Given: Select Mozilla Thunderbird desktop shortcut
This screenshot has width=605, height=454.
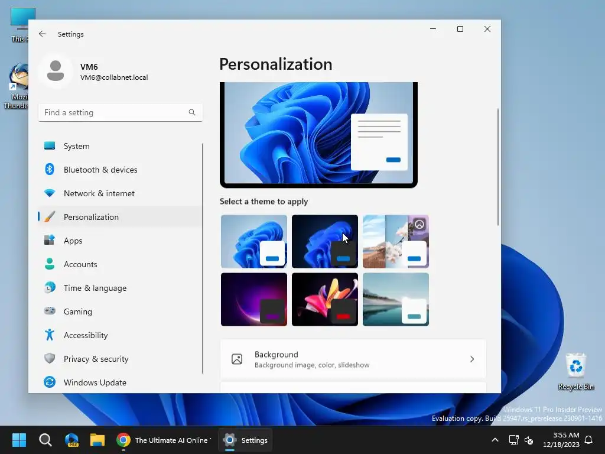Looking at the screenshot, I should [15, 87].
